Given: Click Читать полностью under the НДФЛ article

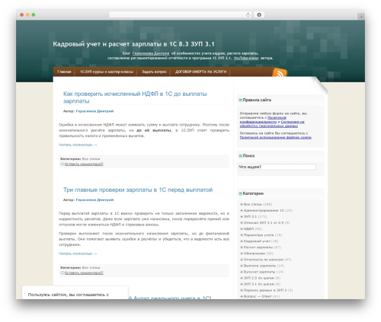Looking at the screenshot, I should coord(78,145).
